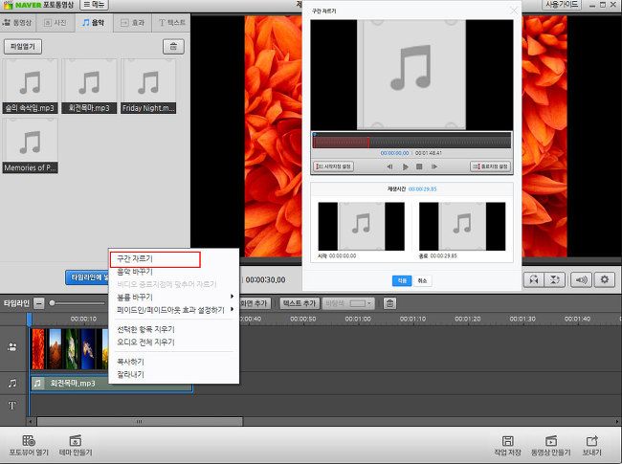Click the blue 적용 button in dialog

(x=402, y=280)
